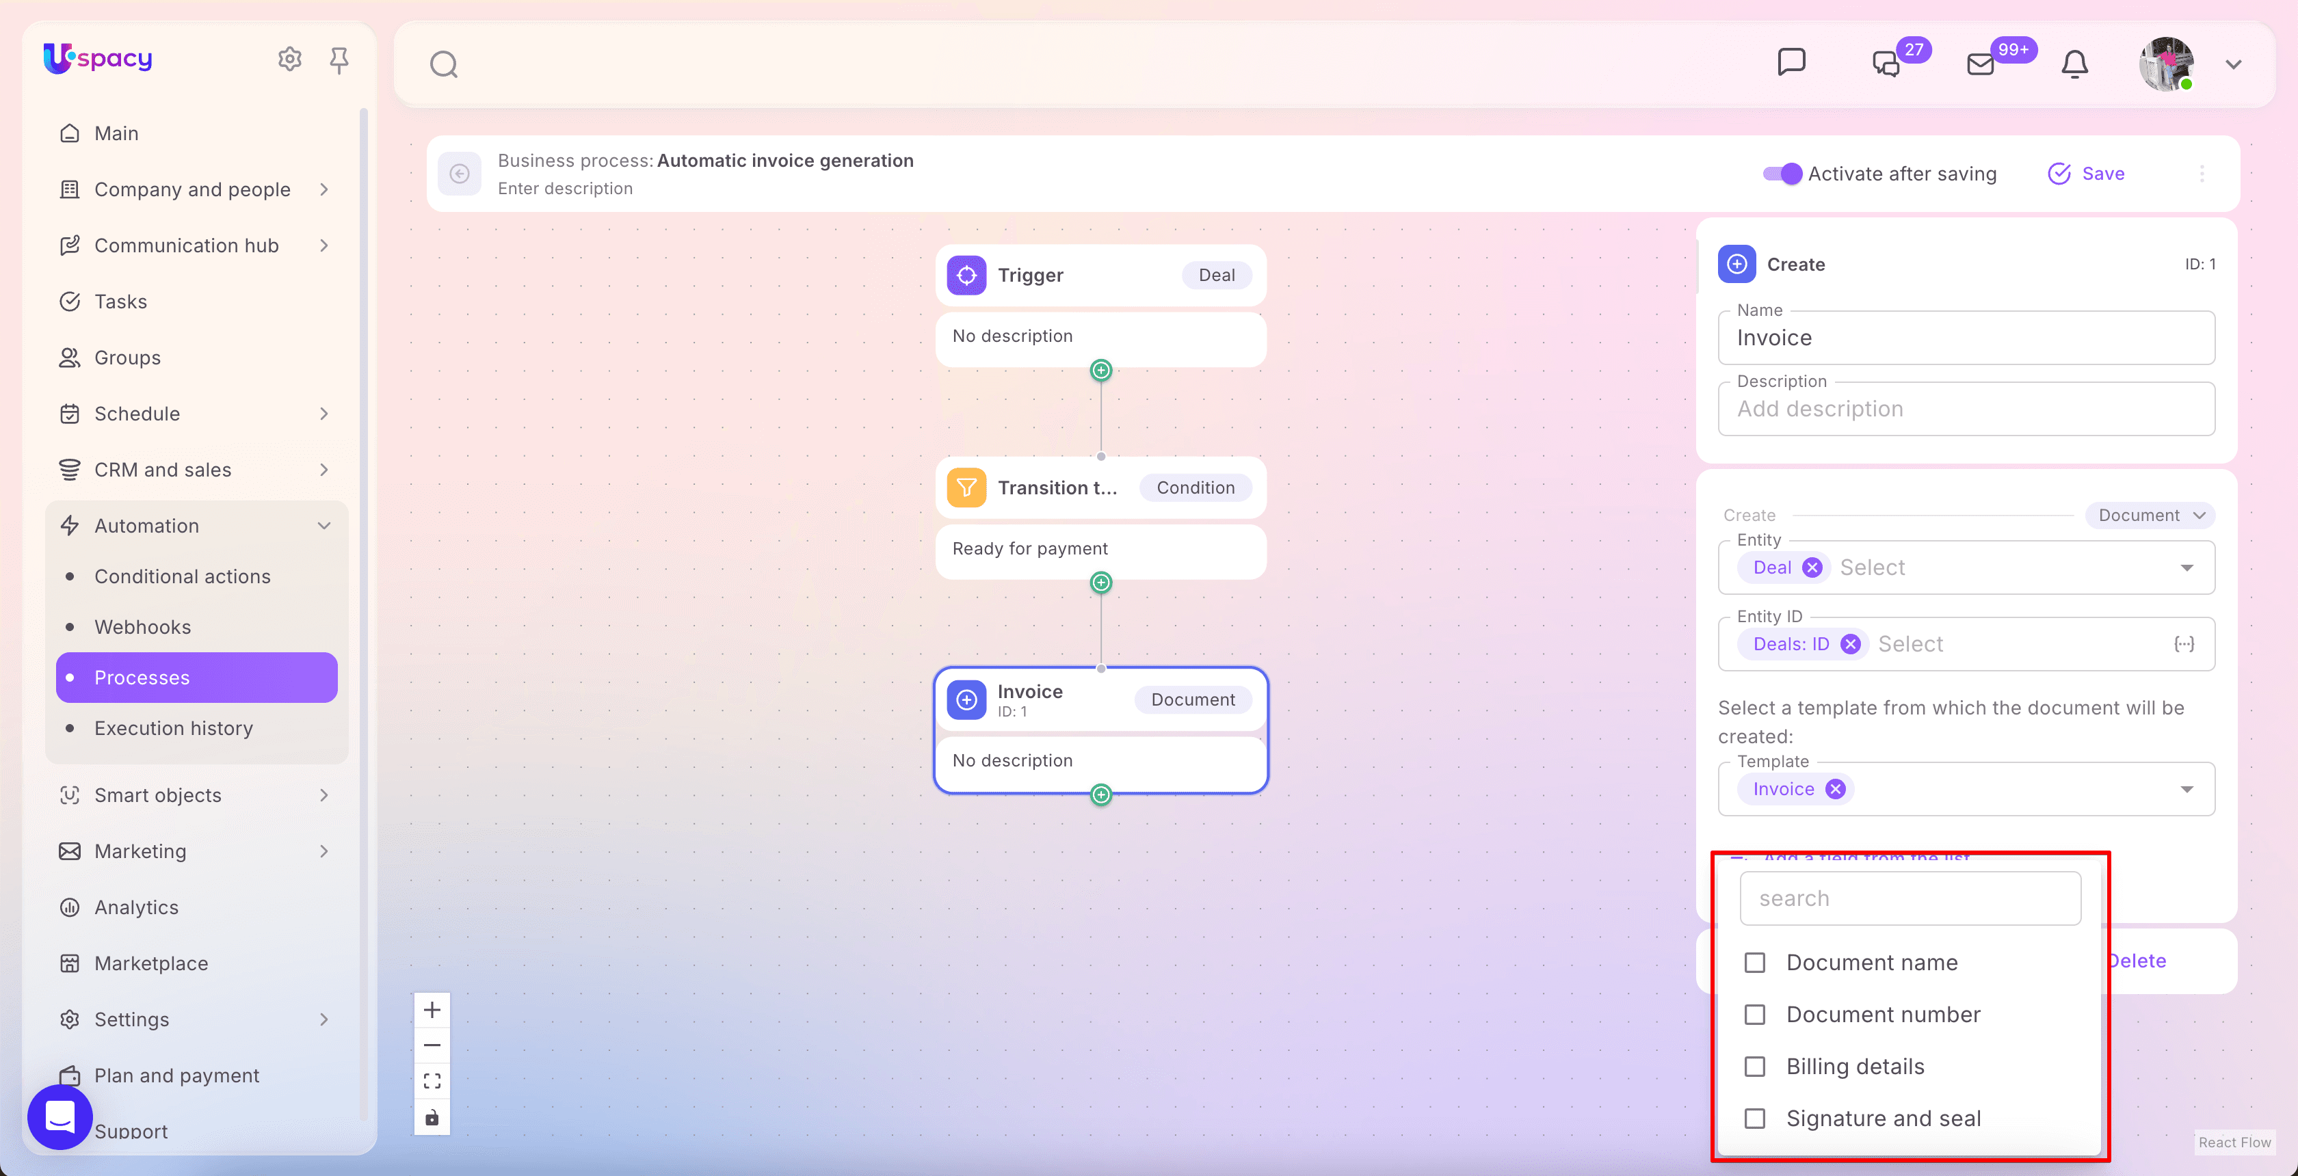The width and height of the screenshot is (2298, 1176).
Task: Click the purple Trigger node icon
Action: point(967,275)
